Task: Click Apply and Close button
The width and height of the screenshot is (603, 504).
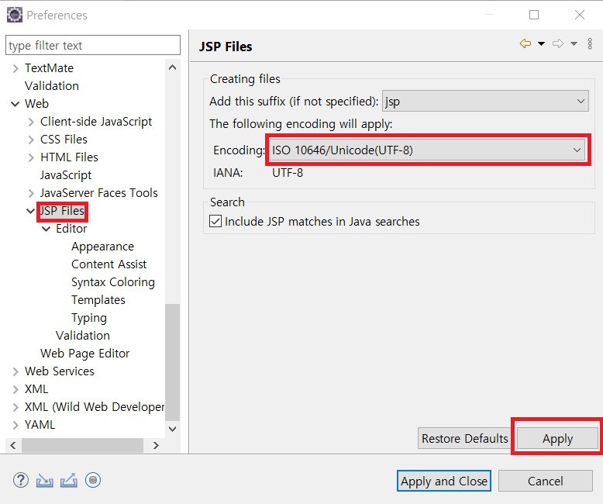Action: 444,481
